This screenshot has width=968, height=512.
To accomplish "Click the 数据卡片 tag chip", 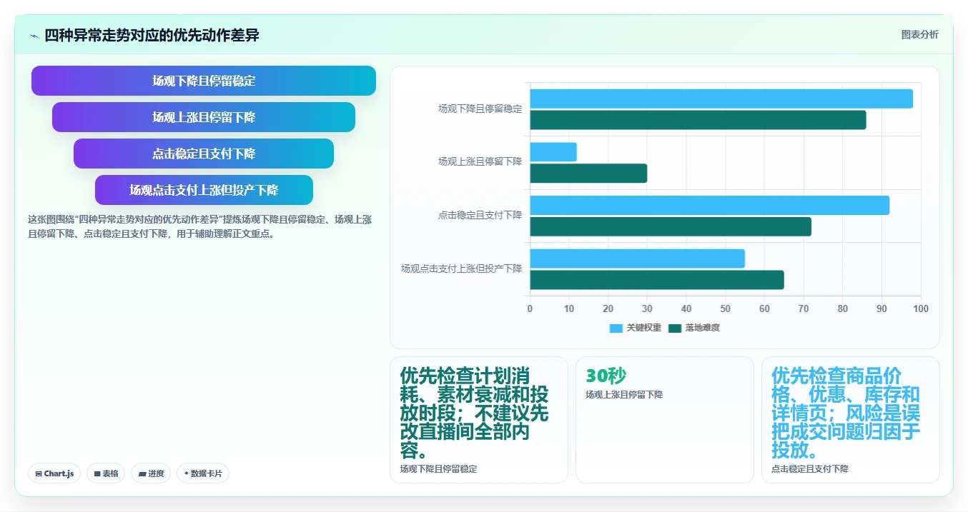I will [x=203, y=473].
